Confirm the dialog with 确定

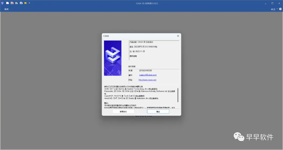[158, 112]
